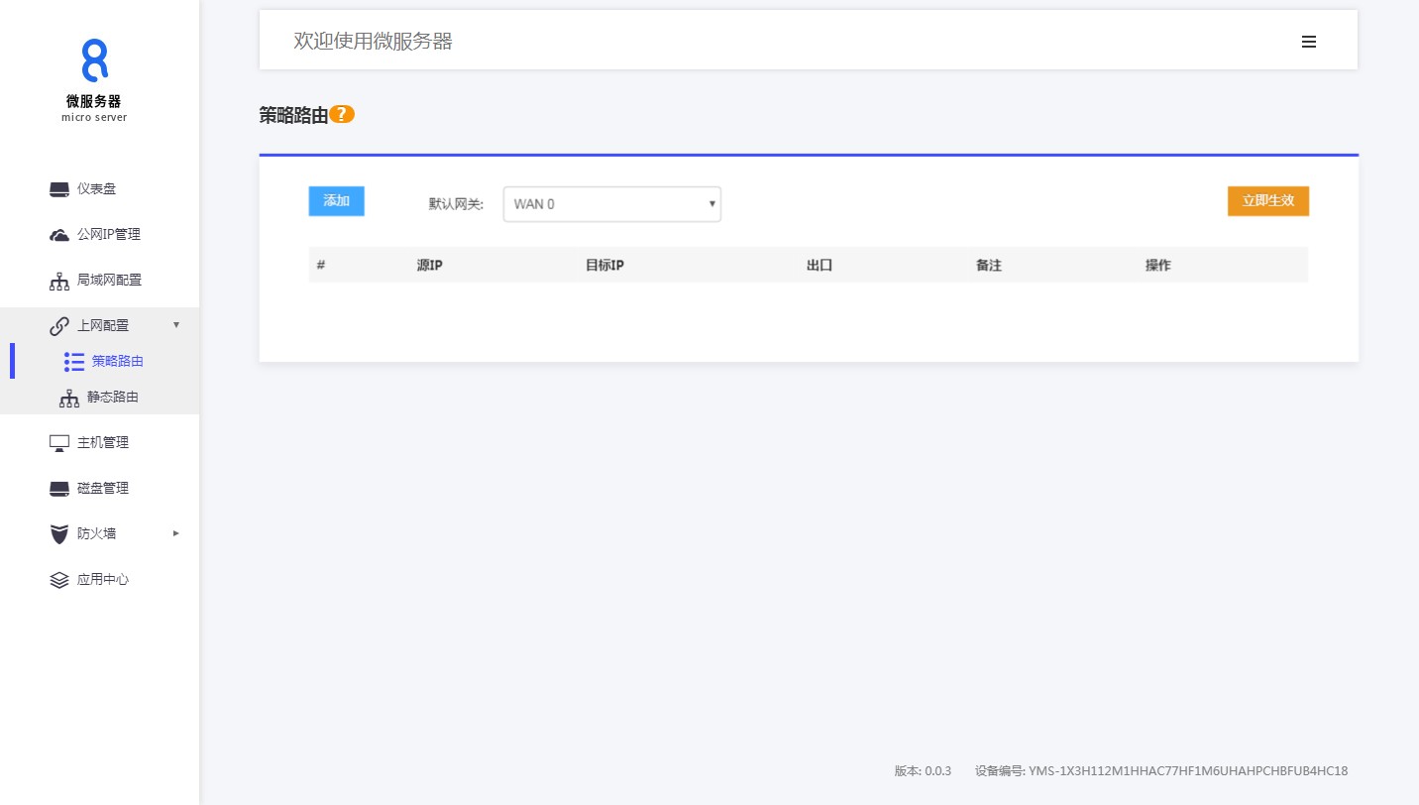The height and width of the screenshot is (805, 1419).
Task: Click the blue 添加 button
Action: pos(336,201)
